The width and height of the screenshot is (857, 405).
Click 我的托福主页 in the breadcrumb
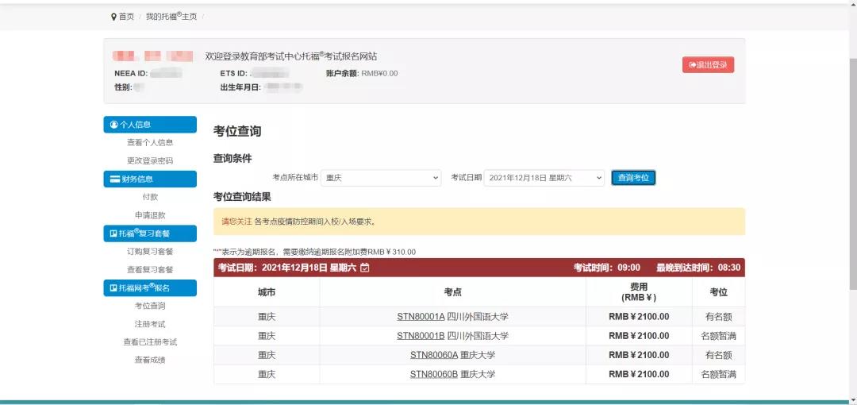171,17
